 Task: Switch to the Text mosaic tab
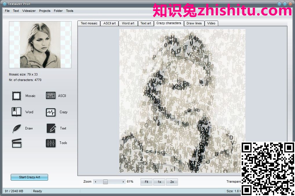click(x=89, y=23)
